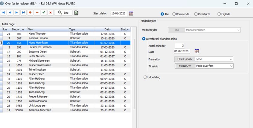Choose Overførsel til anden saldo option
The image size is (253, 128).
[x=144, y=39]
